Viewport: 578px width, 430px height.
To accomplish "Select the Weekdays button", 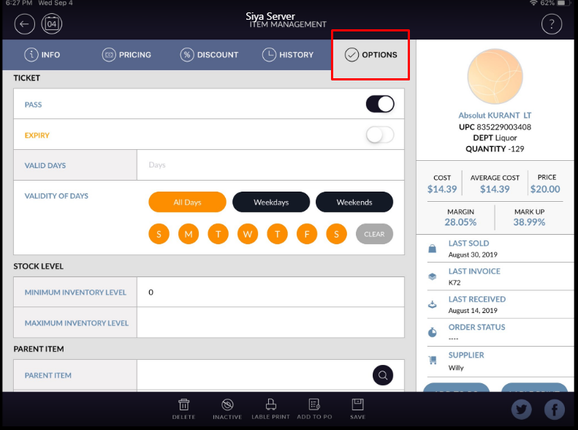I will click(x=271, y=202).
